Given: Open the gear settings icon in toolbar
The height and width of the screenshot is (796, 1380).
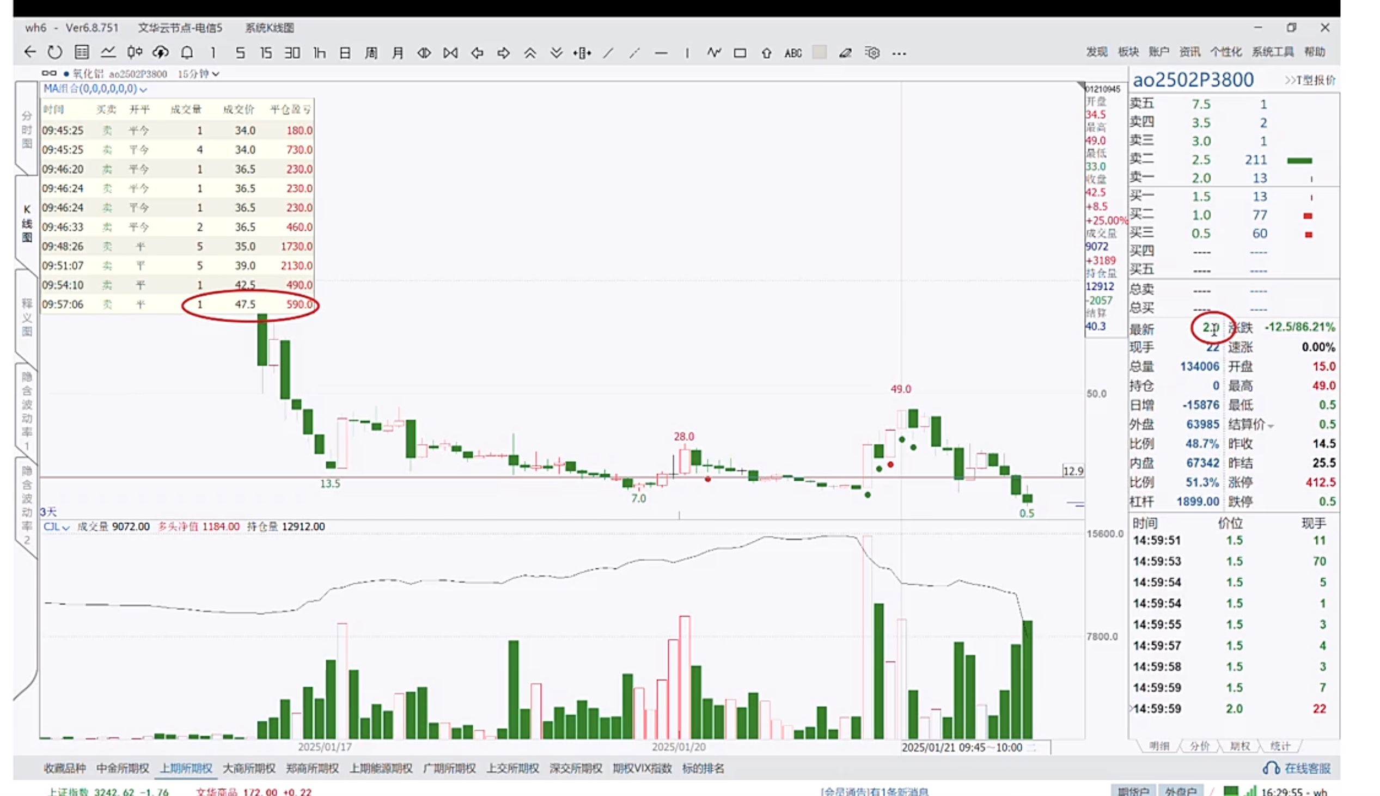Looking at the screenshot, I should tap(872, 53).
